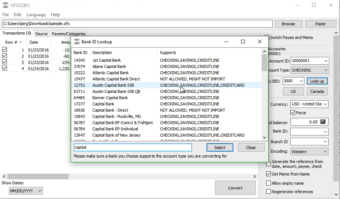340x199 pixels.
Task: Uncheck the row 4 transaction checkbox
Action: coord(4,68)
